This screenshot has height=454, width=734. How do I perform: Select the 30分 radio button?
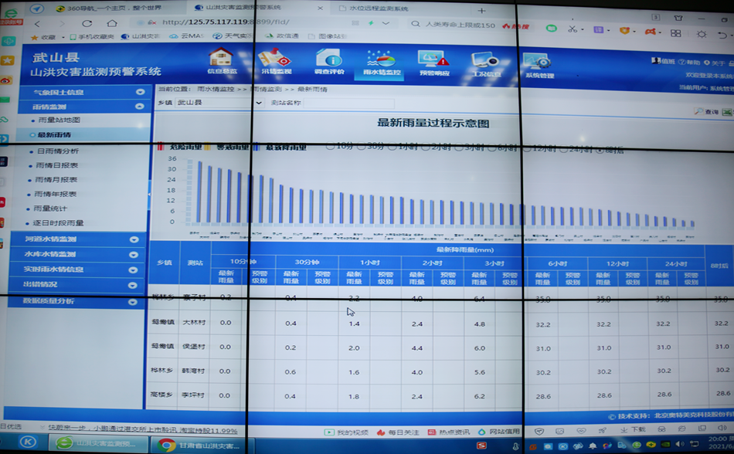coord(361,147)
